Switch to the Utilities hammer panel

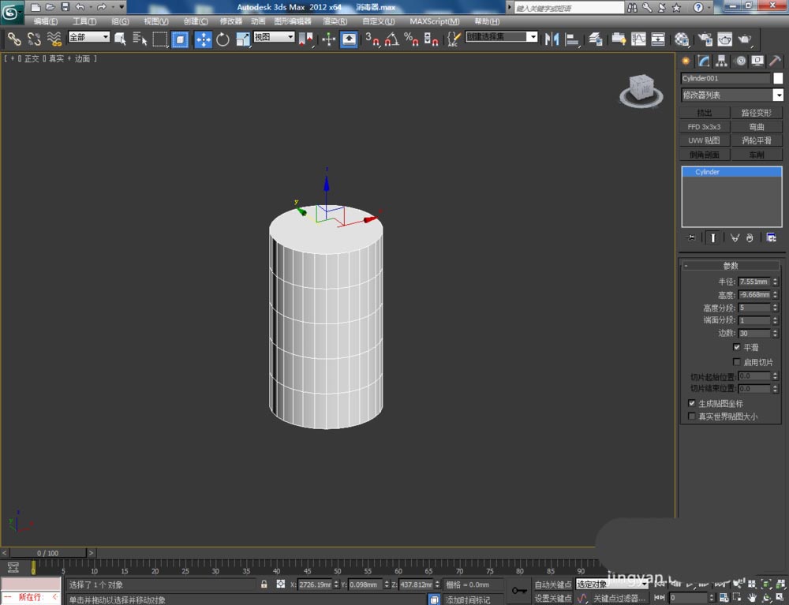776,61
